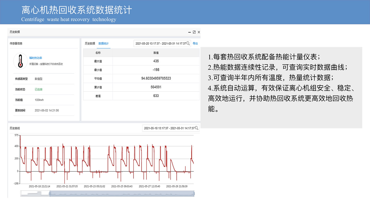This screenshot has height=208, width=370.
Task: Switch to the 历史数据 tab
Action: (x=90, y=43)
